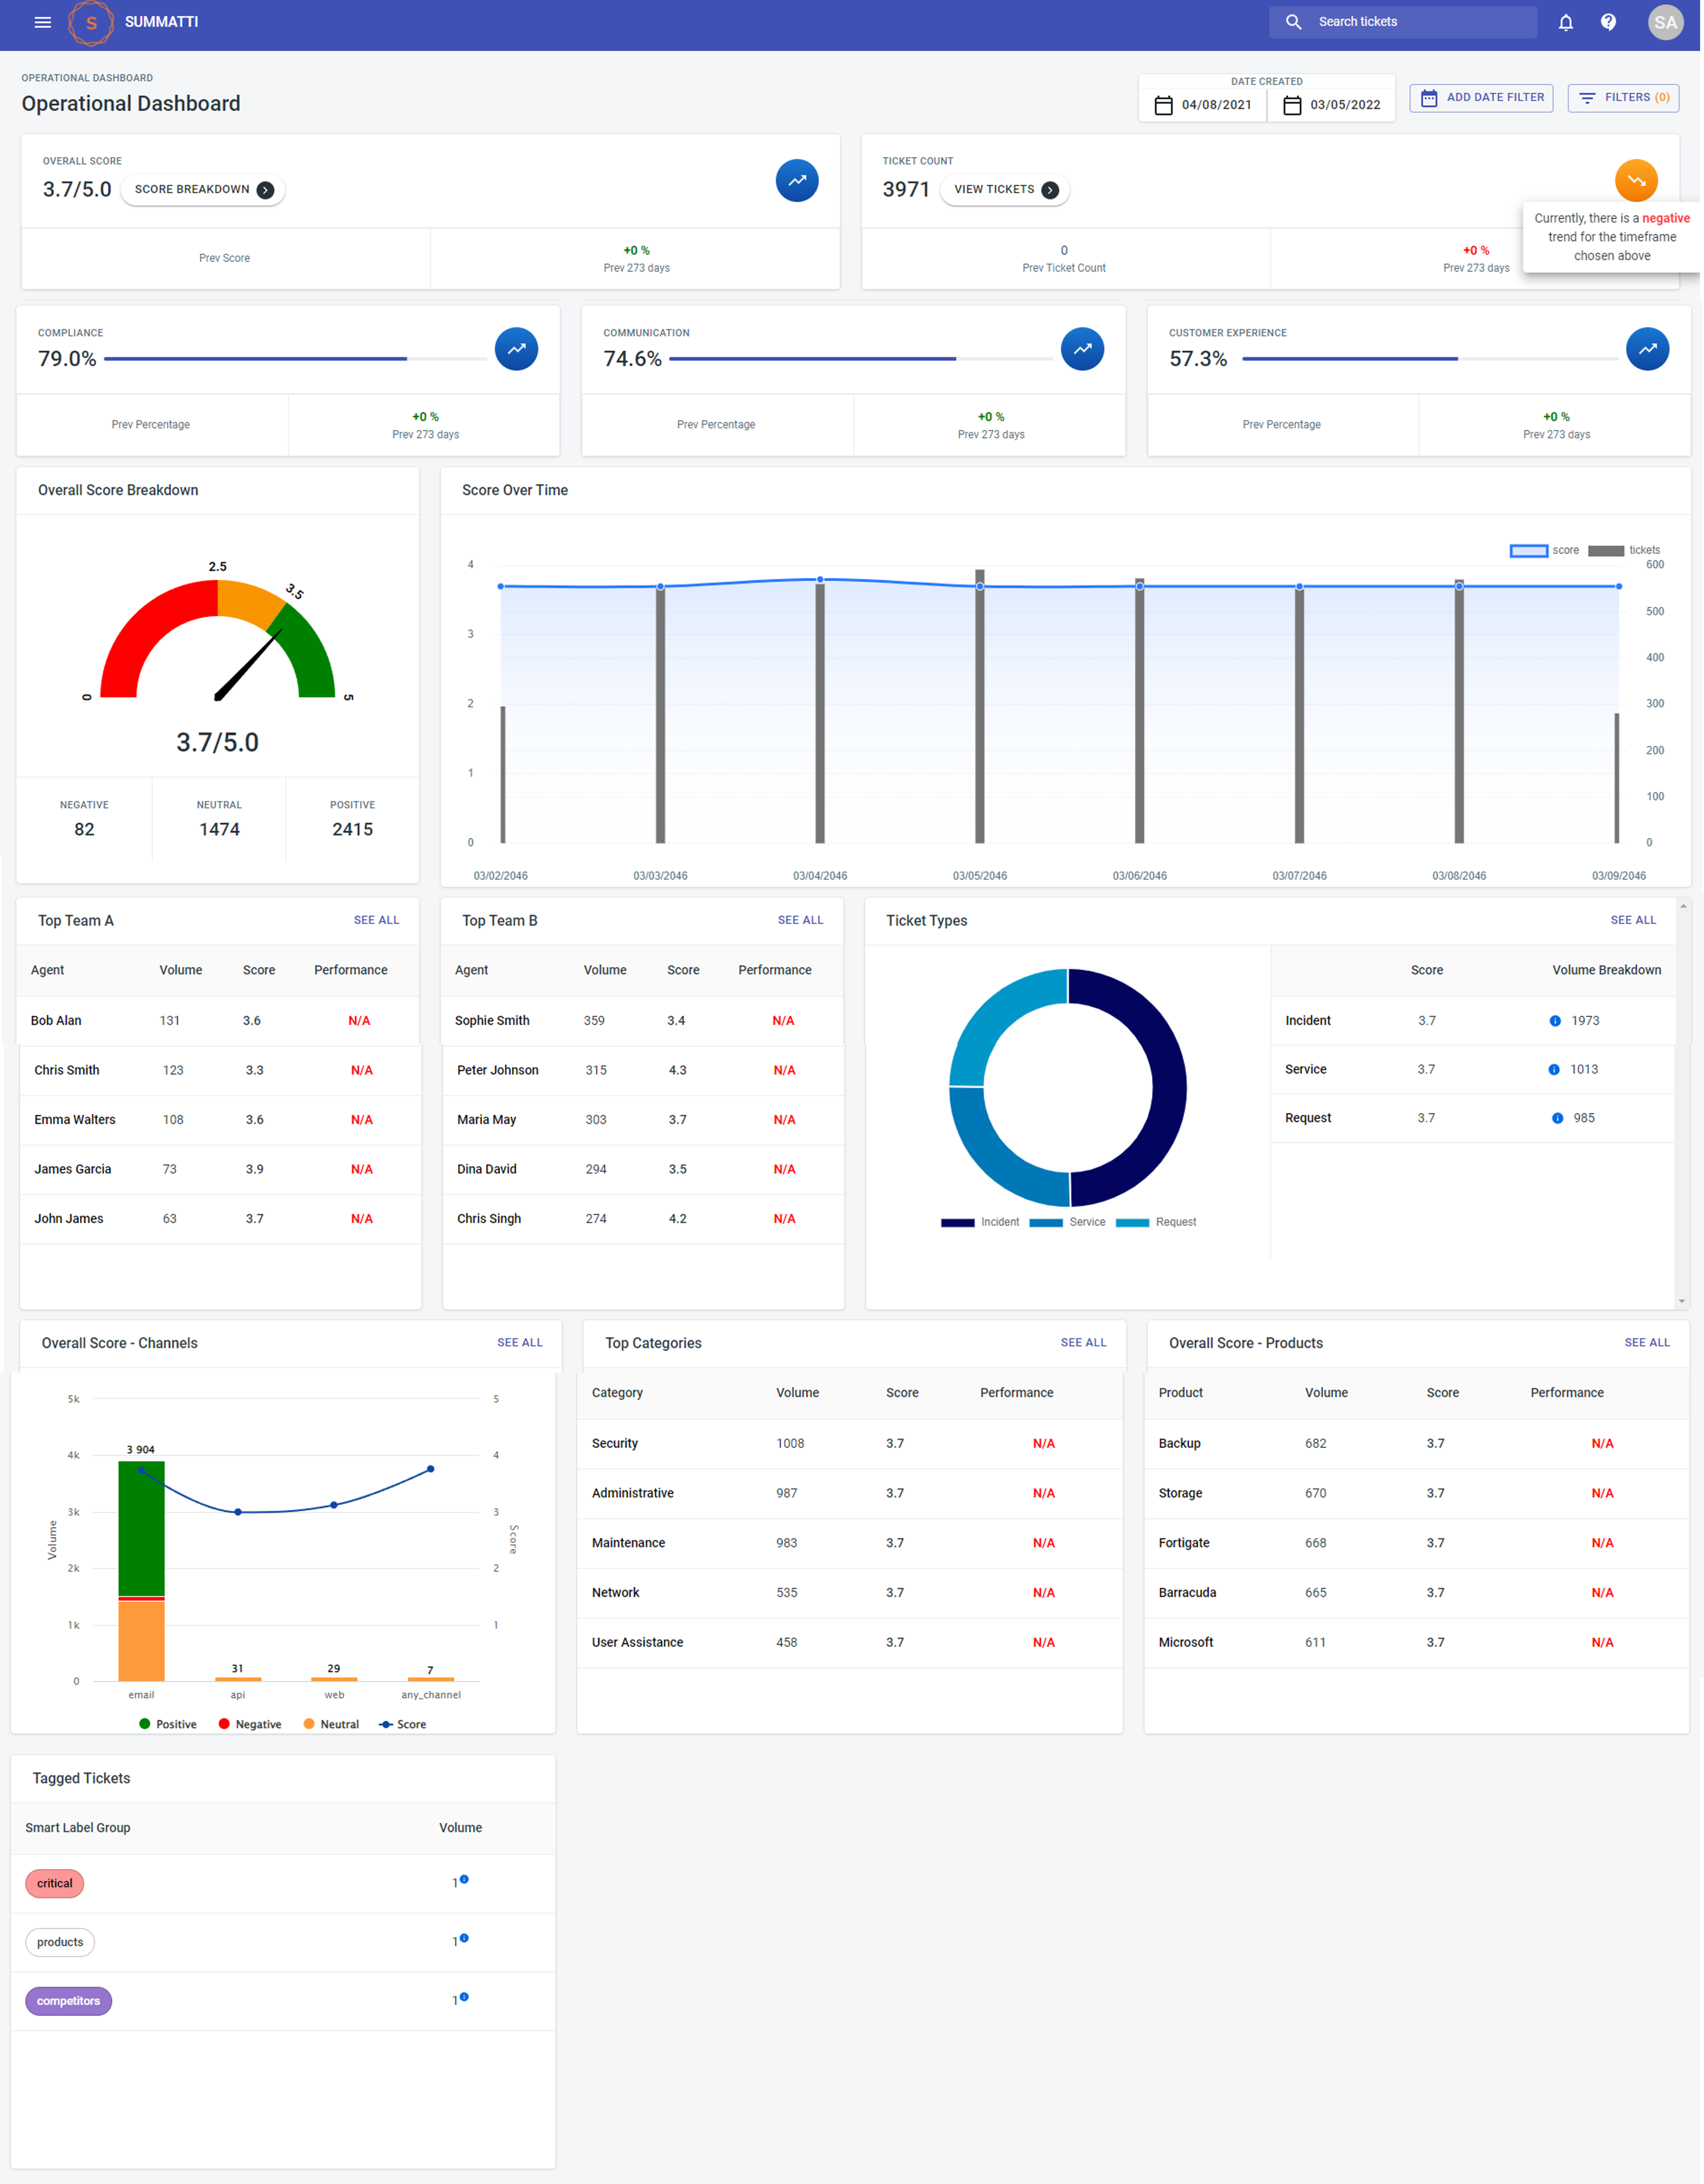Click the Incident ticket type row
The image size is (1704, 2184).
click(x=1472, y=1021)
